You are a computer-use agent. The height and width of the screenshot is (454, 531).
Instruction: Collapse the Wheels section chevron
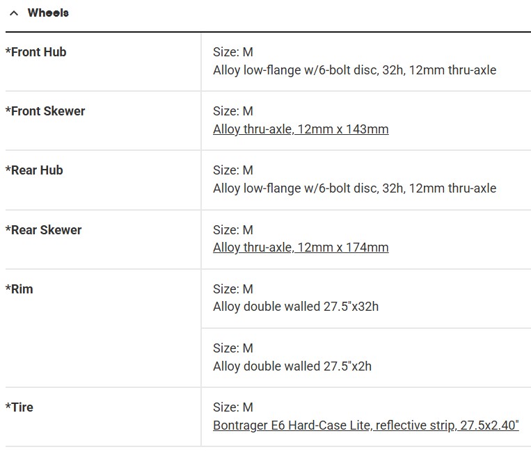pos(14,13)
